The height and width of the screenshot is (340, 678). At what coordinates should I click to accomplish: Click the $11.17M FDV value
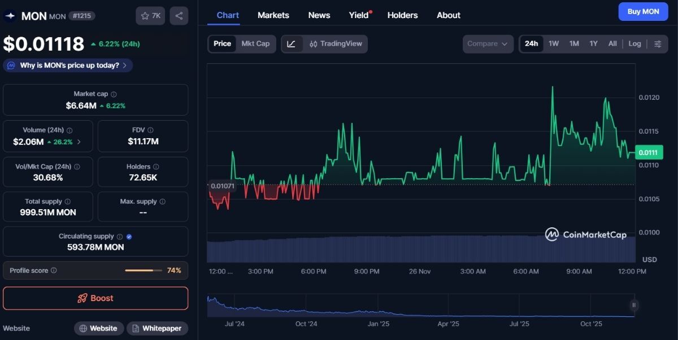pyautogui.click(x=143, y=142)
